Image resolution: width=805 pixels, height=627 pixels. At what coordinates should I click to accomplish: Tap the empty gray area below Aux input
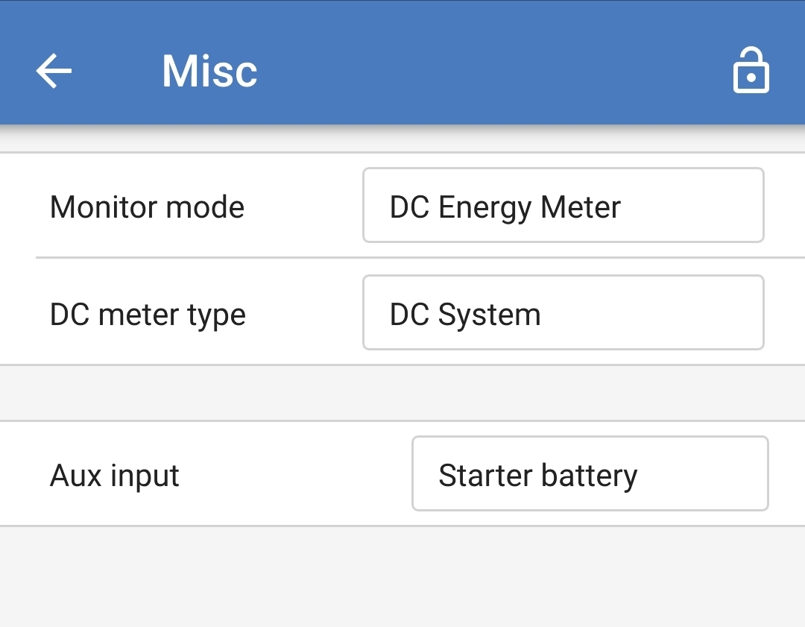(402, 578)
